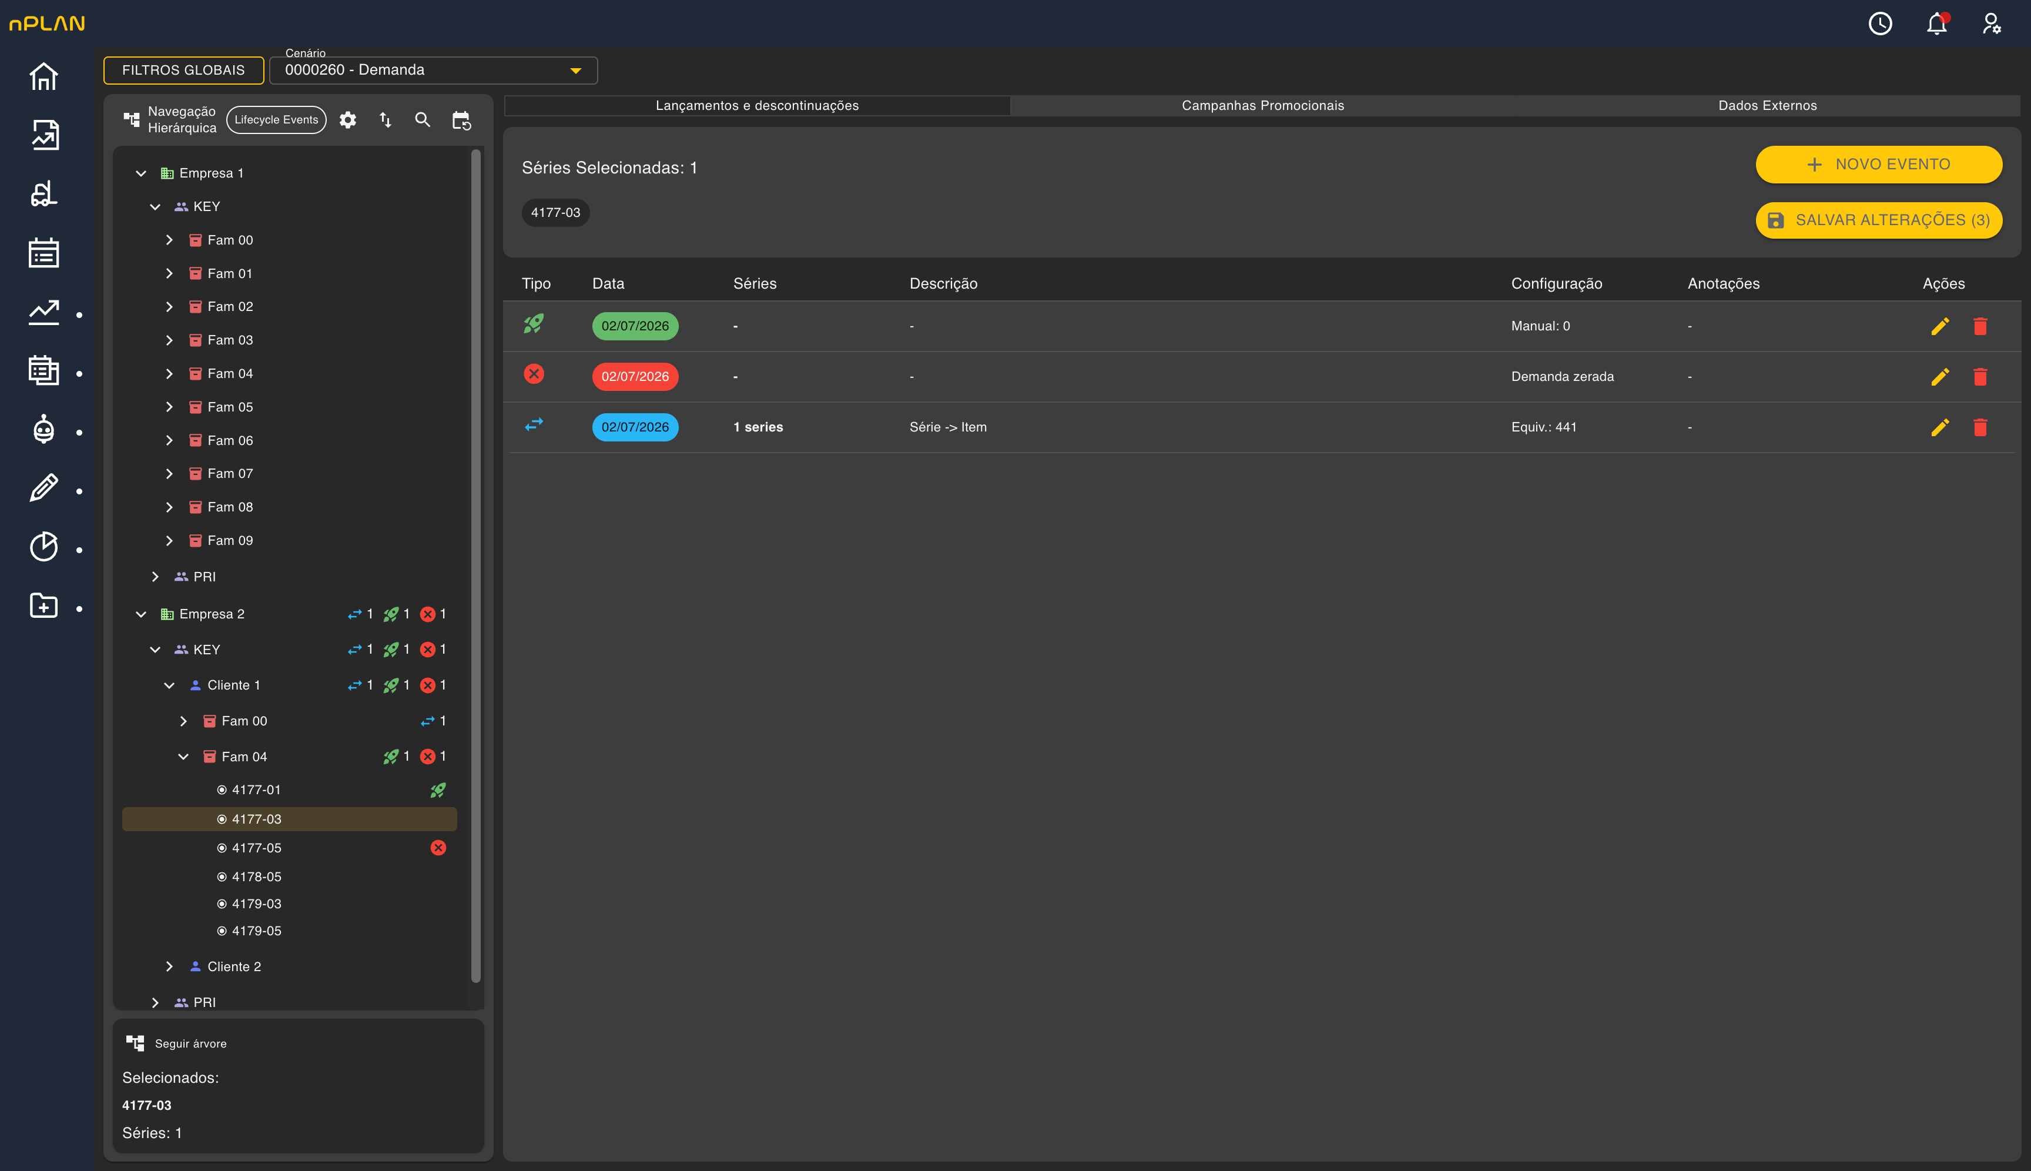Collapse the Empresa 1 node

click(140, 173)
